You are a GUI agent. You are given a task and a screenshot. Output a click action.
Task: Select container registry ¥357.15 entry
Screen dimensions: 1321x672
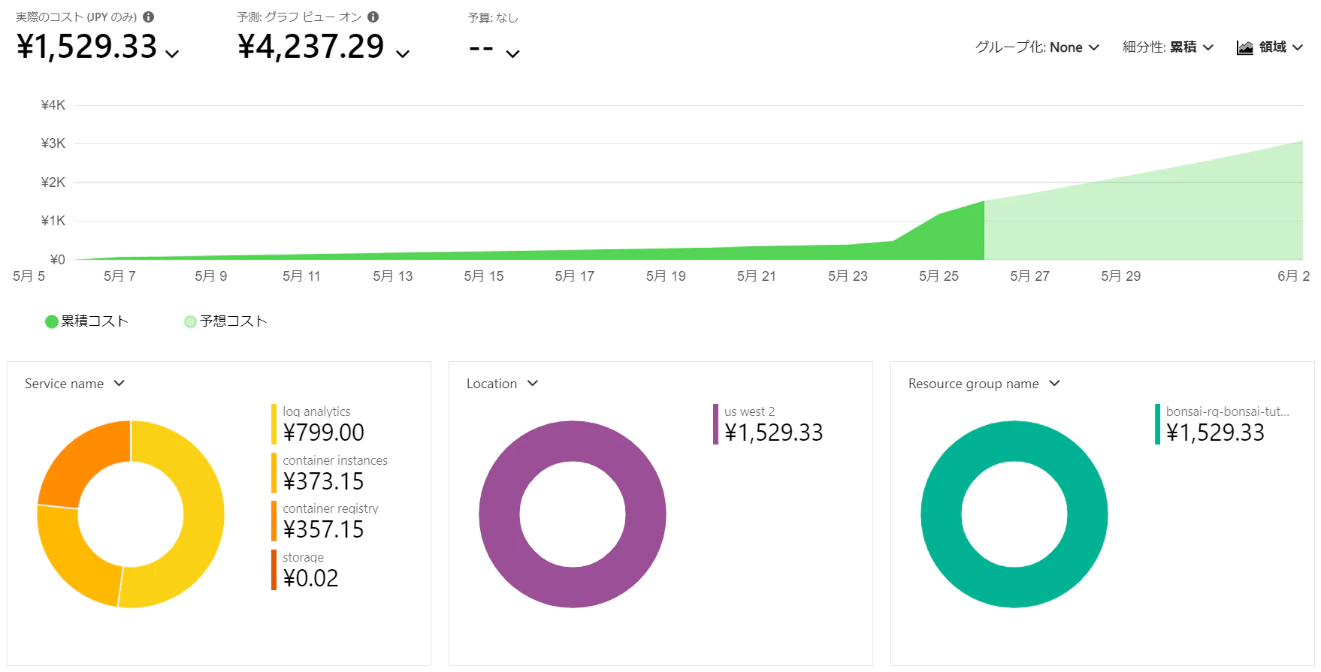coord(325,521)
